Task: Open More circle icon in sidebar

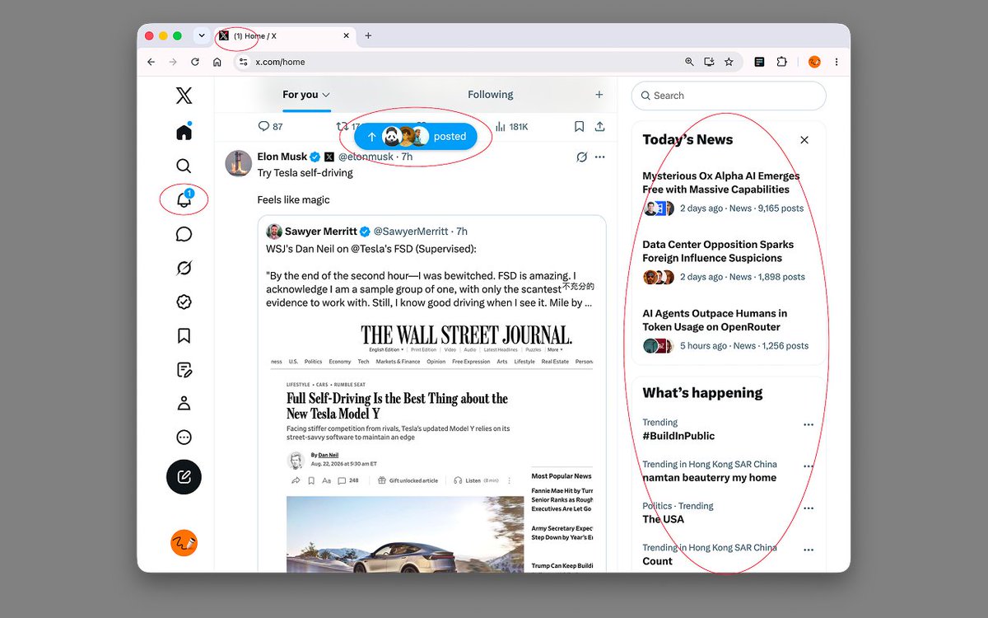Action: click(184, 438)
